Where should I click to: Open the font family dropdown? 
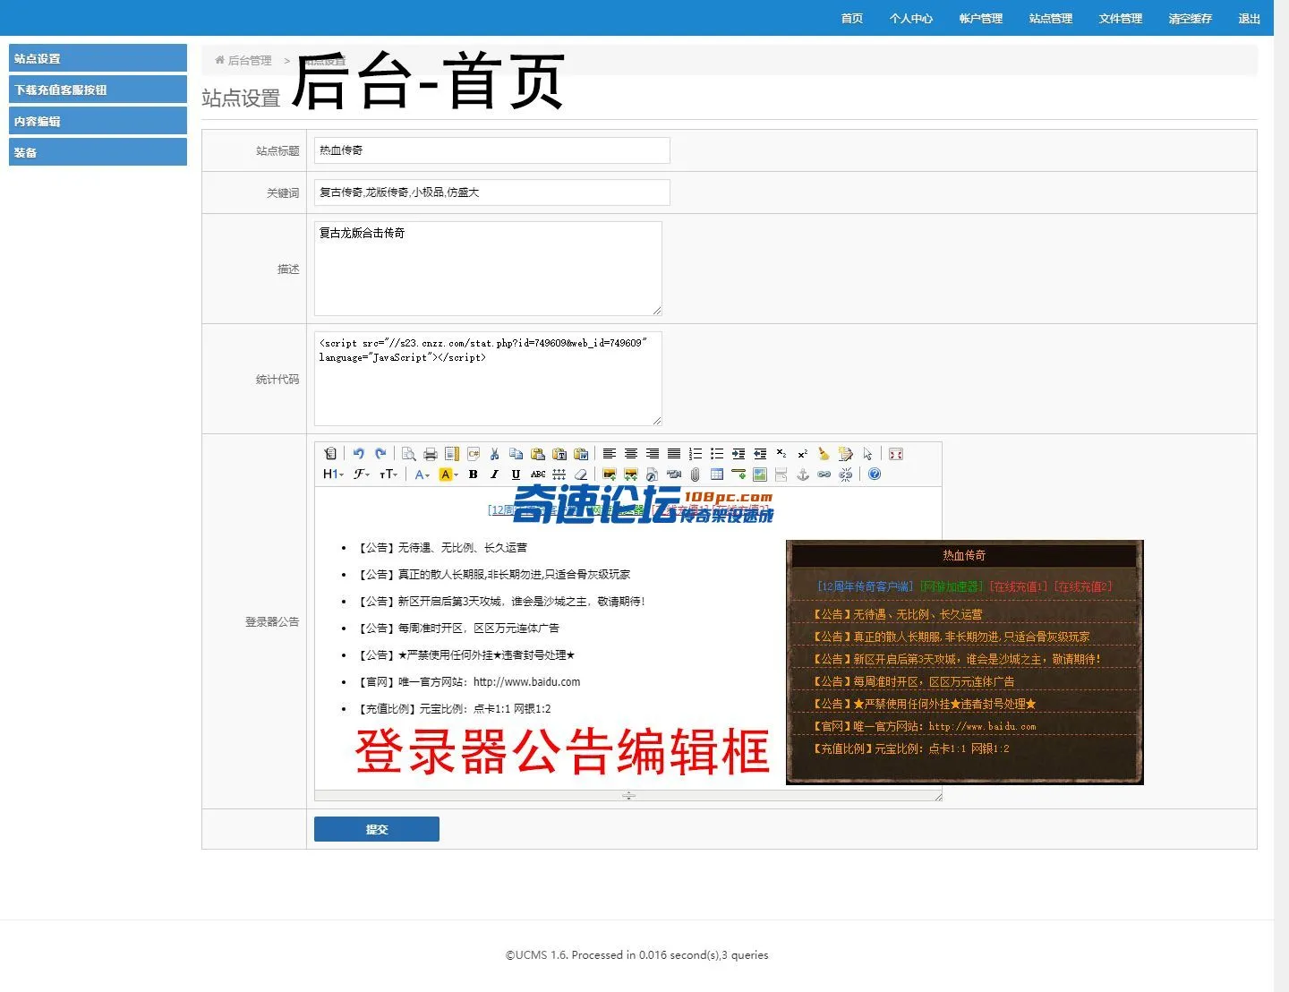click(361, 475)
